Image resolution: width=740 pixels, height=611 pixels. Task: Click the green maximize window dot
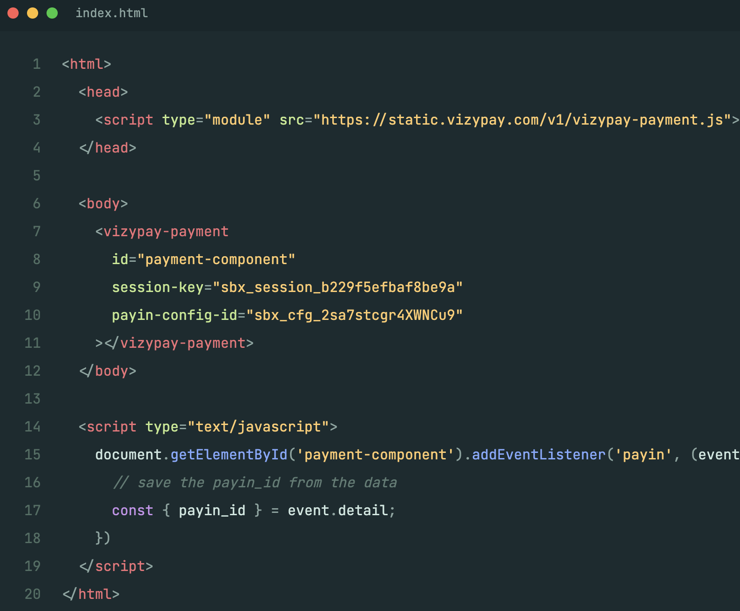pos(52,13)
